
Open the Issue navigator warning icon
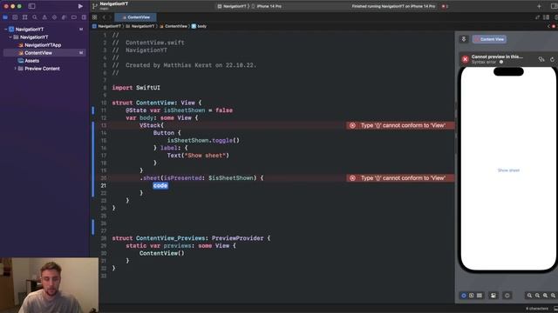44,17
